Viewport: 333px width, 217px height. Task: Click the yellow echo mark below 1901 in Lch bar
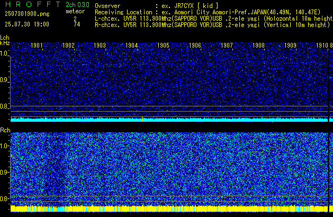pyautogui.click(x=45, y=119)
